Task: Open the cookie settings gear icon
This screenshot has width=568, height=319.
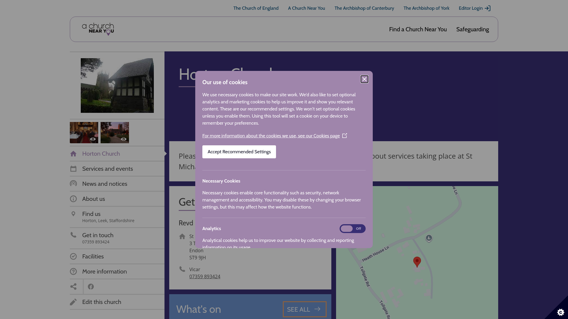Action: pos(561,312)
